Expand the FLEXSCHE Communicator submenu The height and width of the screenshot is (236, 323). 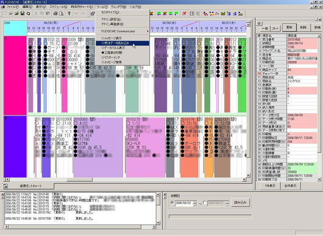point(122,31)
